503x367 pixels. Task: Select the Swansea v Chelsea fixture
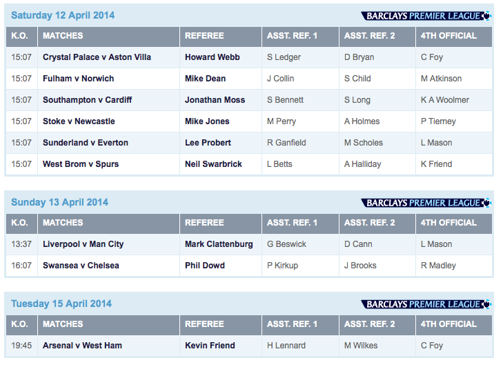pyautogui.click(x=81, y=266)
